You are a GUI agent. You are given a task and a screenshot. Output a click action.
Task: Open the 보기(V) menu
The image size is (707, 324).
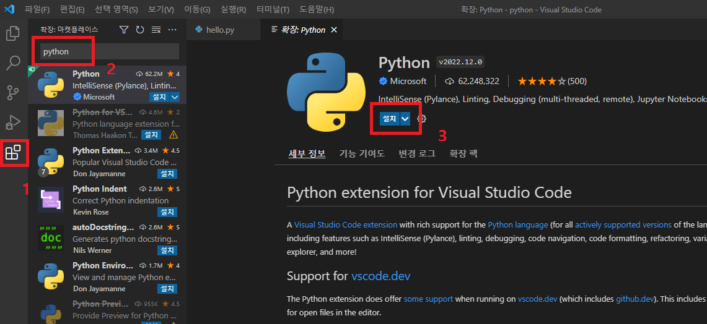pyautogui.click(x=161, y=9)
